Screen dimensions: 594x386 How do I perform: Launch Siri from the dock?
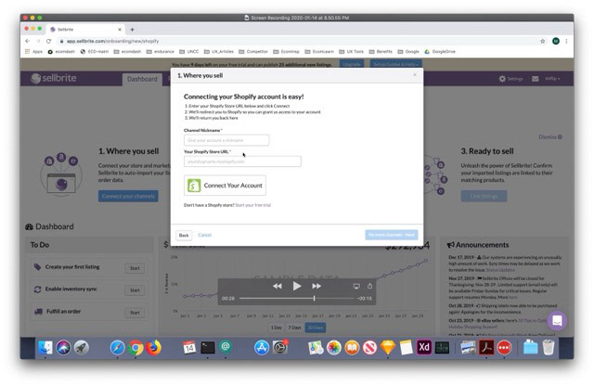63,347
